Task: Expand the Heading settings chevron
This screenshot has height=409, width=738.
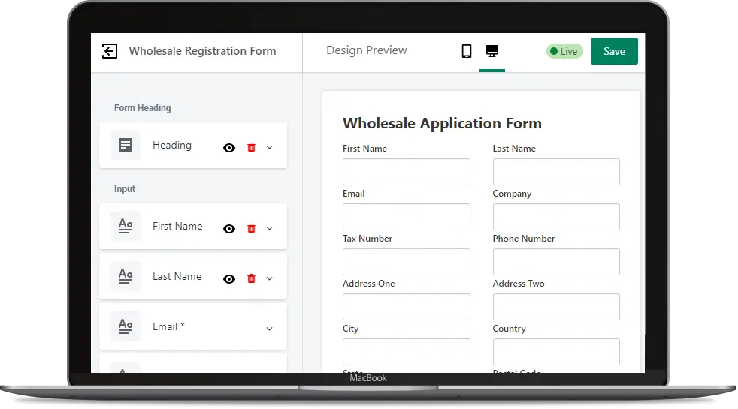Action: [270, 147]
